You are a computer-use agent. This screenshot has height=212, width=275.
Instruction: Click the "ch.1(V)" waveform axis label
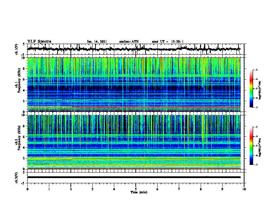(17, 49)
